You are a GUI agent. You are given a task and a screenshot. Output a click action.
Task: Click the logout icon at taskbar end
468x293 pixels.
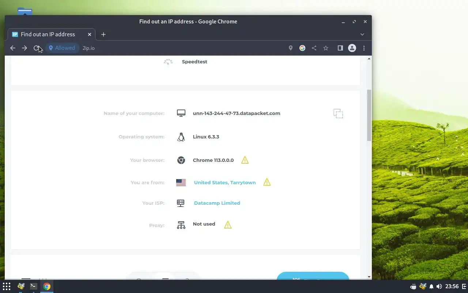coord(464,286)
